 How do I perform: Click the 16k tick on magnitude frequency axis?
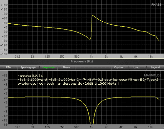(x=151, y=127)
